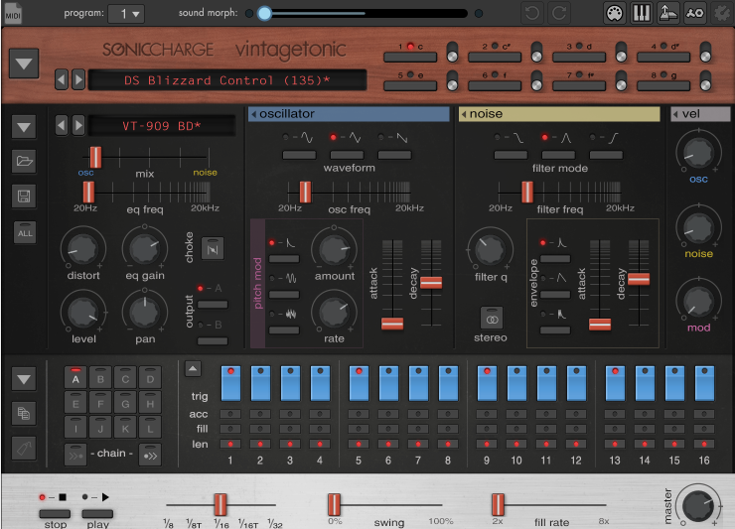
Task: Click the save floppy disk icon
Action: pos(24,196)
